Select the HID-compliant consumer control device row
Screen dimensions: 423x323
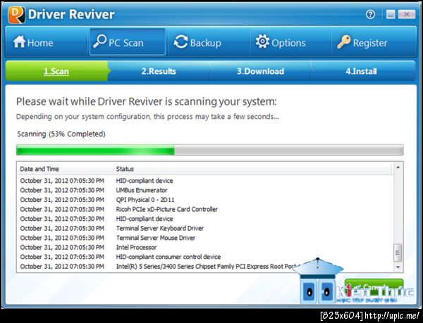coord(205,257)
